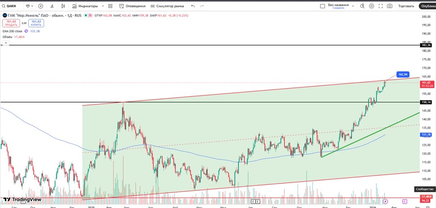Viewport: 436px width, 208px height.
Task: Click second earnings E marker
Action: (x=258, y=201)
